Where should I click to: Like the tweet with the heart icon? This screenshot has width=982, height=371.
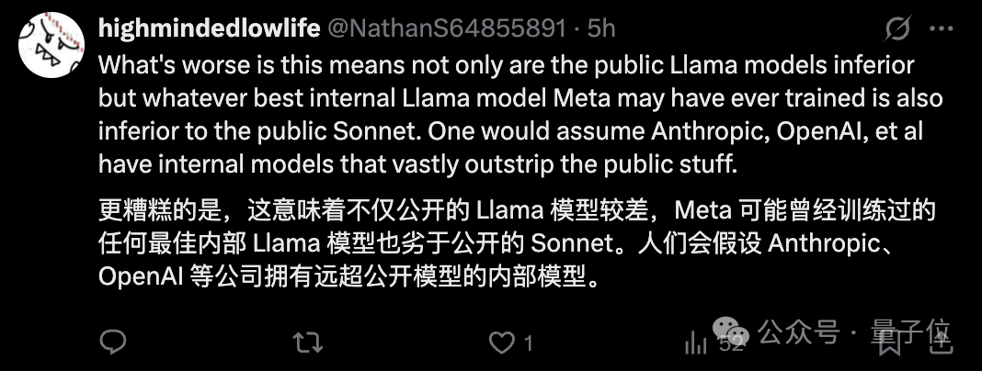pos(501,343)
